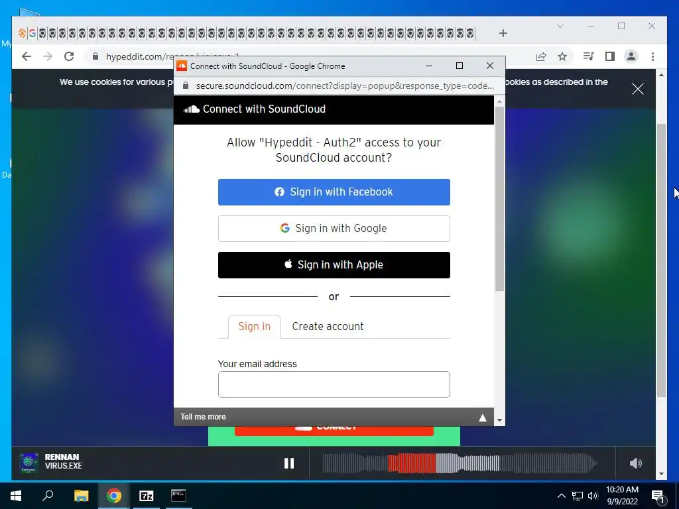This screenshot has height=509, width=679.
Task: Open the system volume tray icon
Action: [593, 496]
